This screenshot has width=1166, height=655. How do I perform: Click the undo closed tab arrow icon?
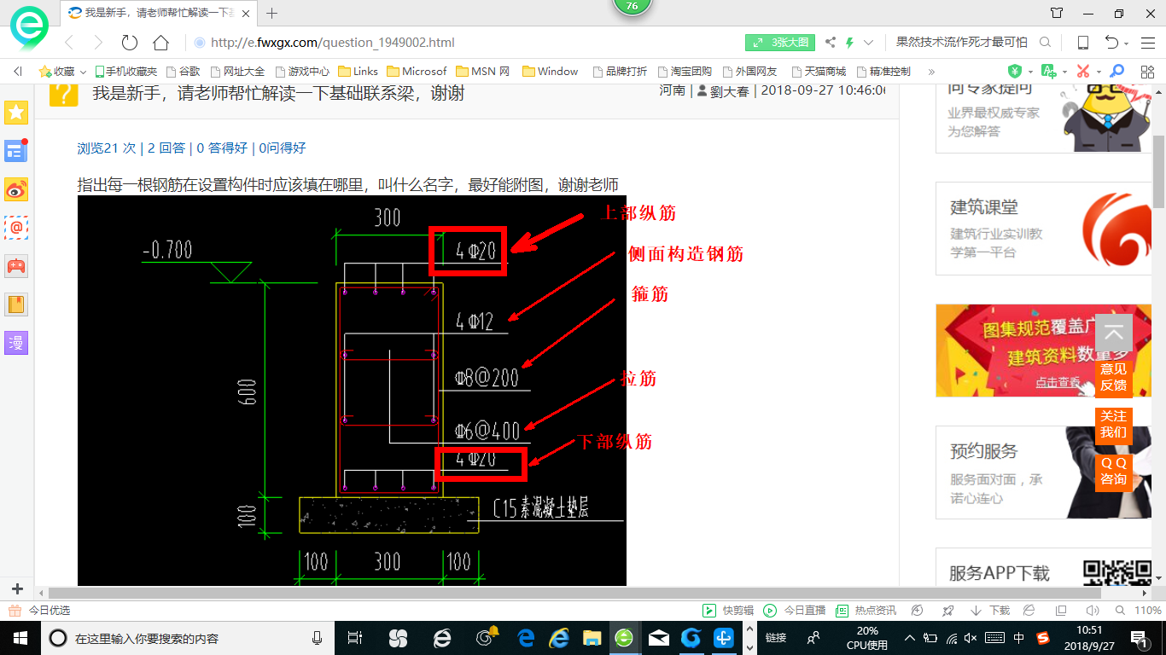(x=1111, y=43)
